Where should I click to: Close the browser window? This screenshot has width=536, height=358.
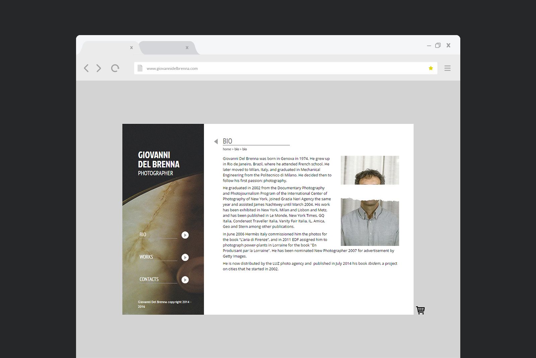click(x=448, y=45)
